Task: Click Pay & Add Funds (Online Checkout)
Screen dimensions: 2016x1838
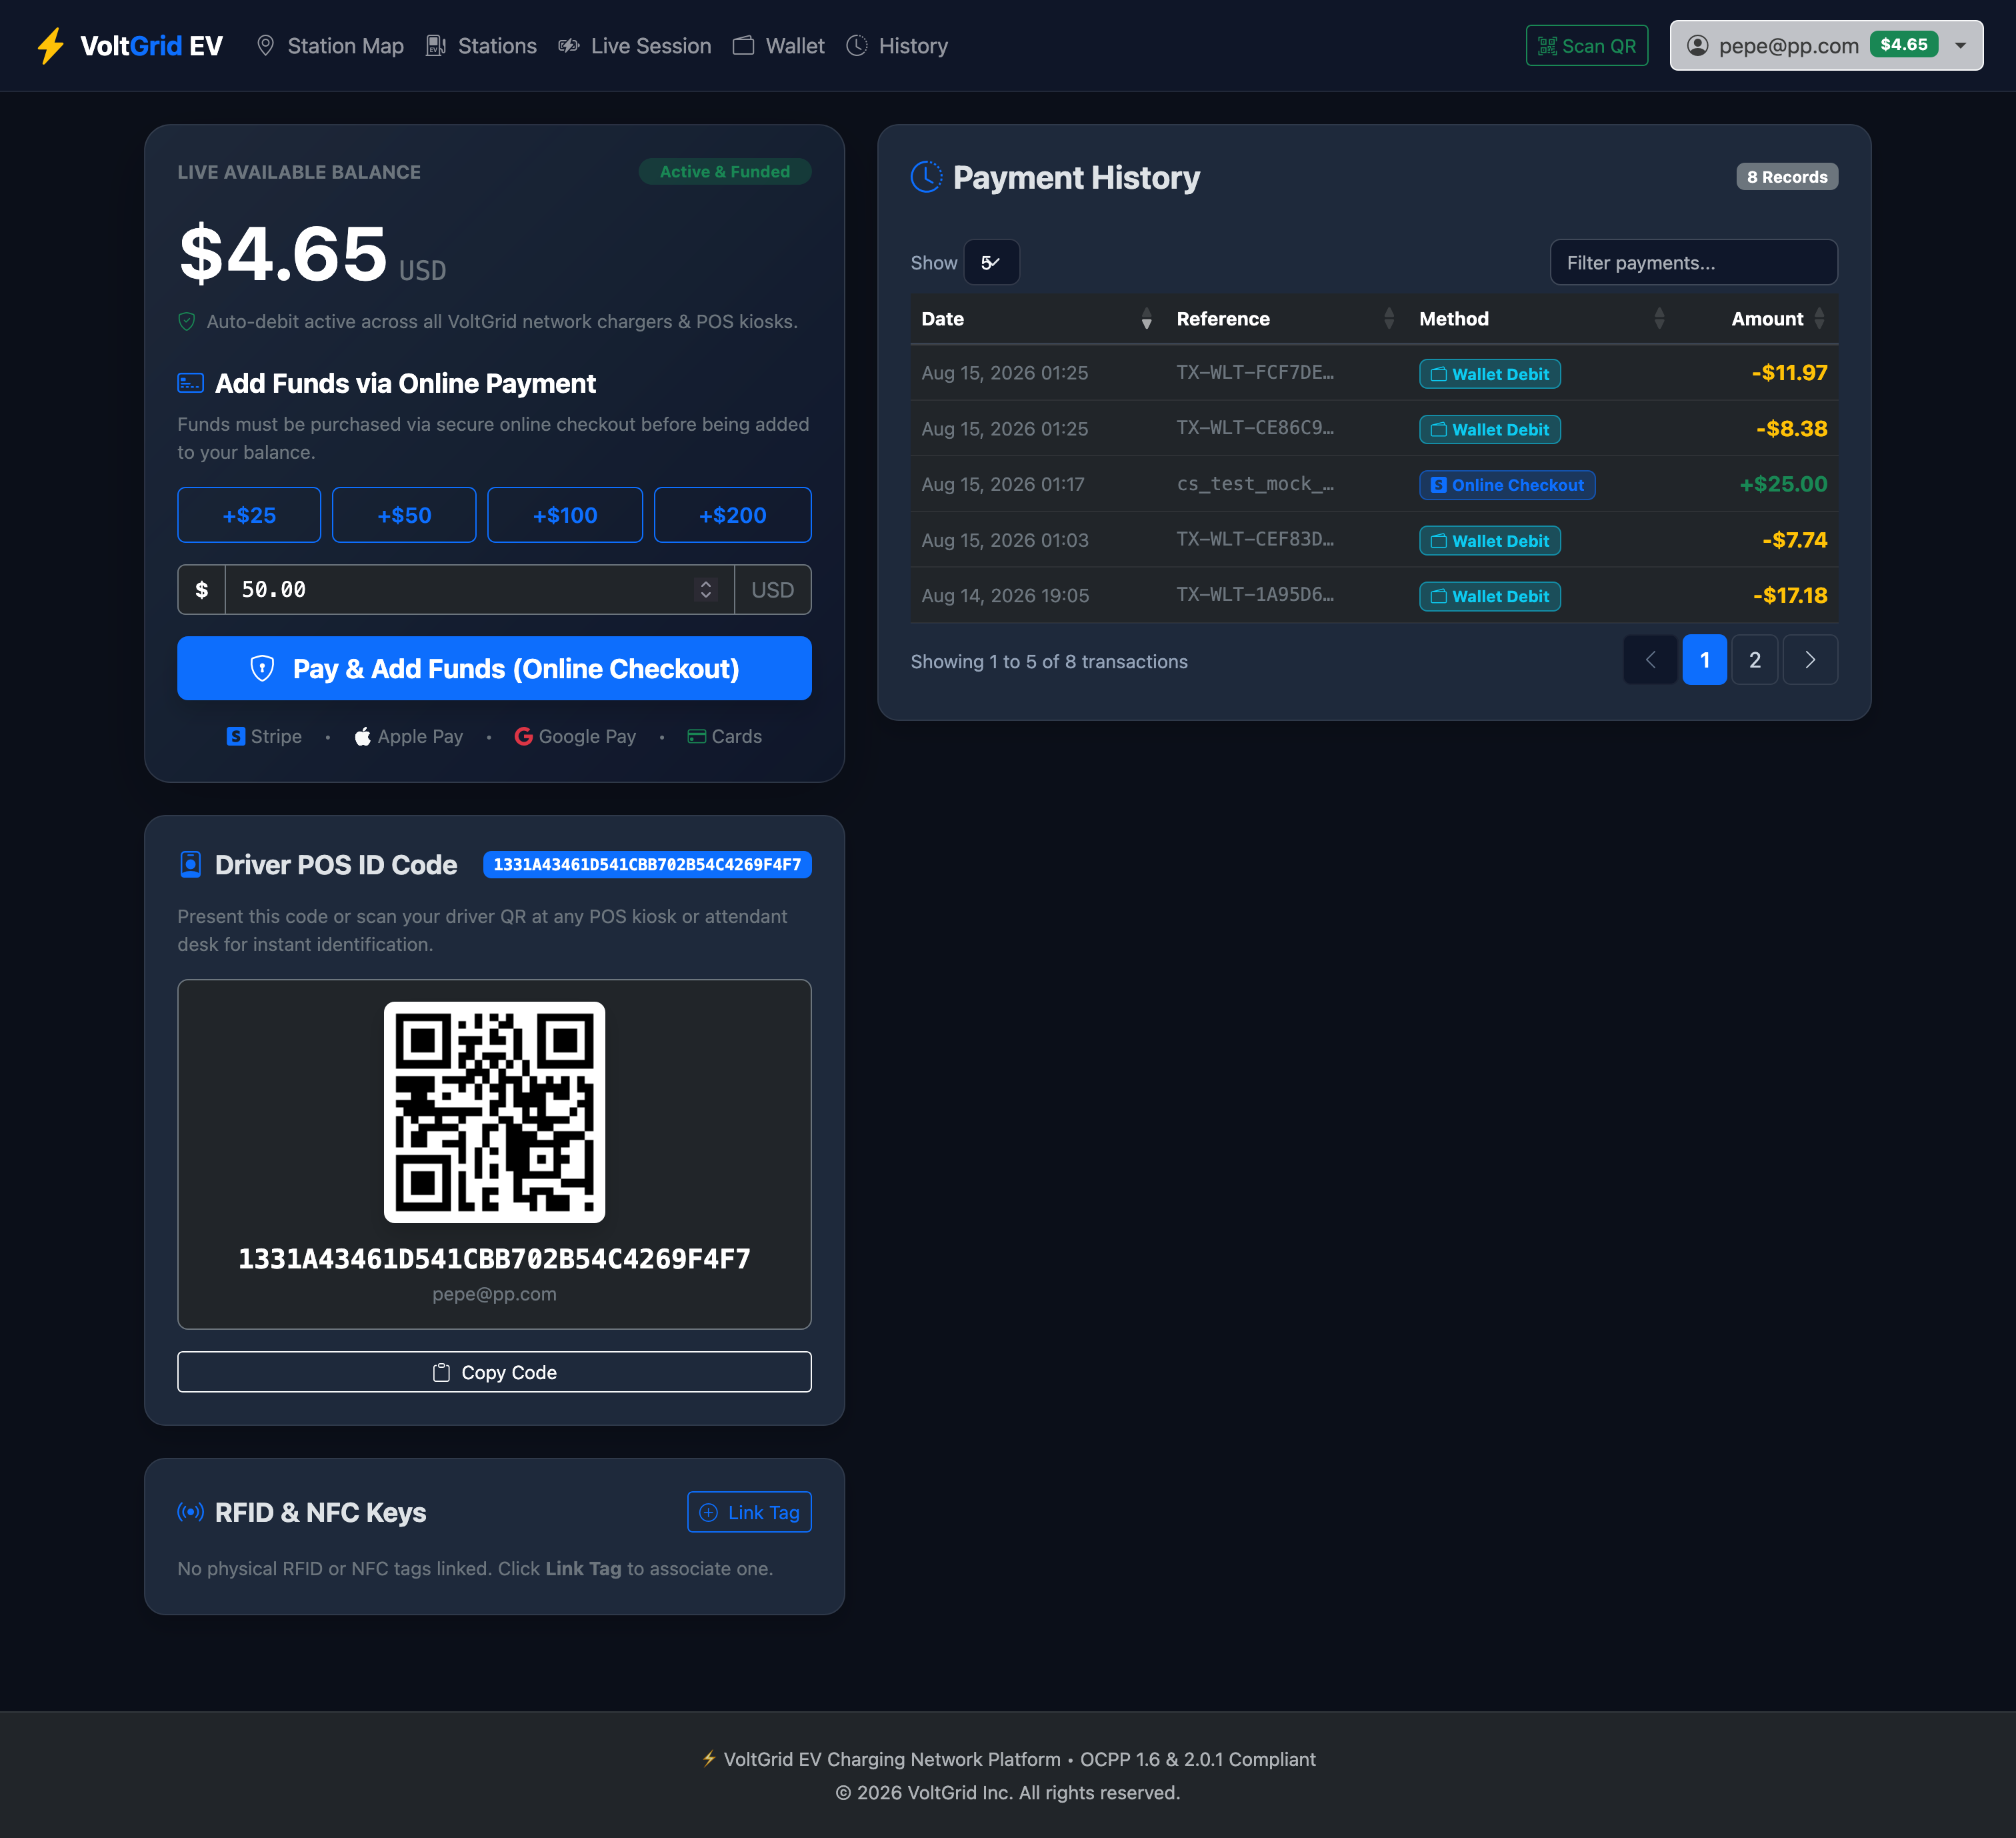Action: [494, 668]
